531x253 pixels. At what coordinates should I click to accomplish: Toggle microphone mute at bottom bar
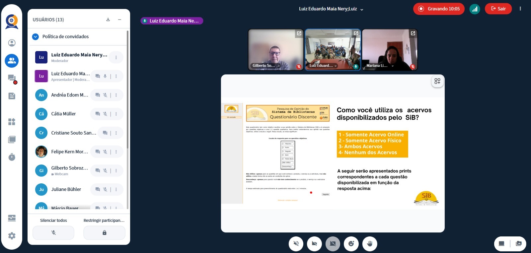[x=296, y=244]
